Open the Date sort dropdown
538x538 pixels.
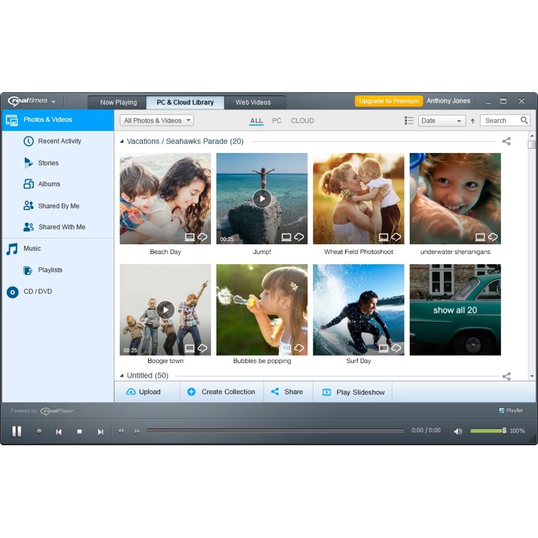pos(441,121)
